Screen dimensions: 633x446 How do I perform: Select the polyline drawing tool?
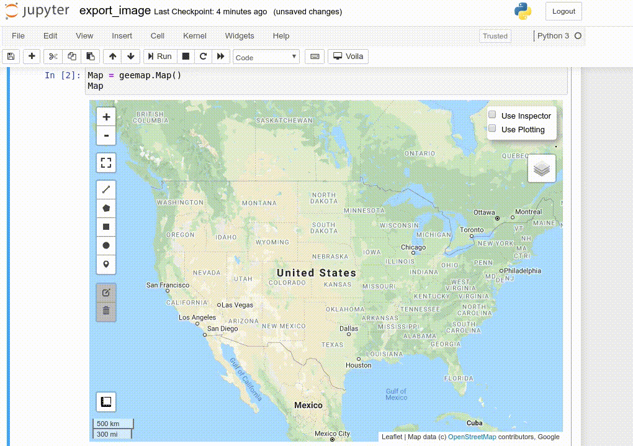[x=105, y=189]
